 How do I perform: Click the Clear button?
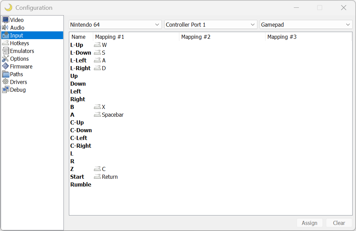tap(339, 223)
